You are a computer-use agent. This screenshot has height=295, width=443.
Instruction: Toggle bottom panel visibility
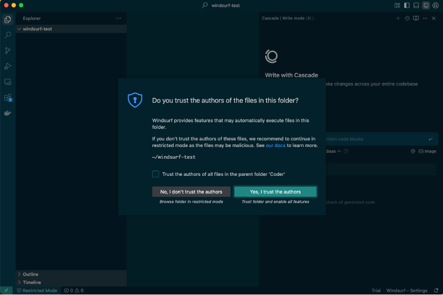(416, 5)
